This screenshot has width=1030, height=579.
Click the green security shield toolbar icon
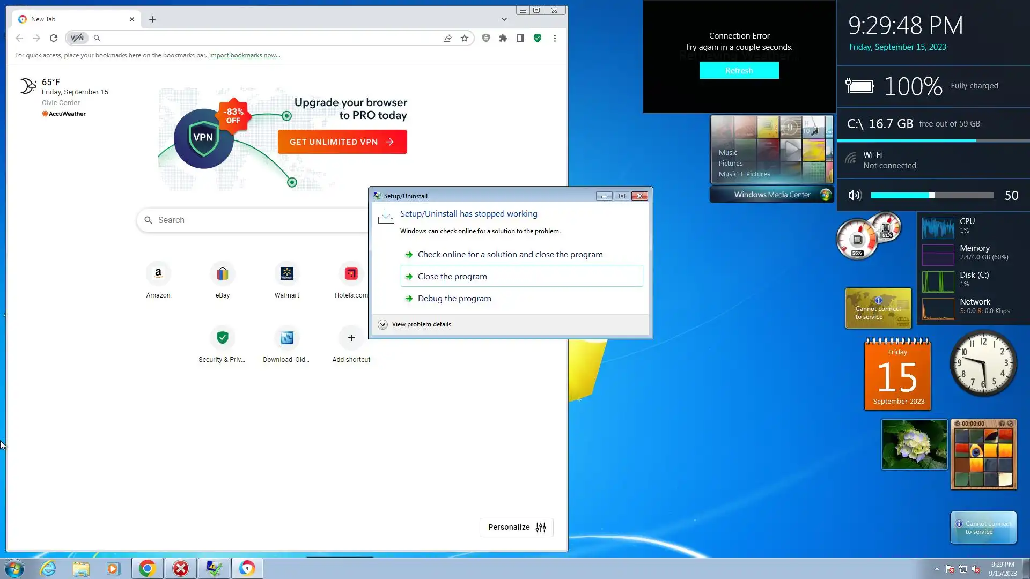(x=537, y=38)
